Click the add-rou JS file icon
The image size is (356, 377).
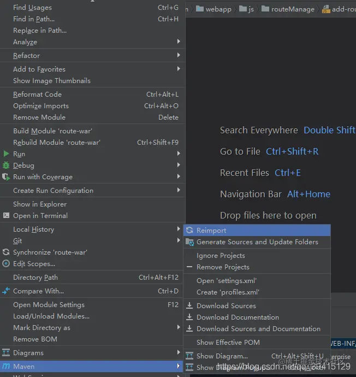pyautogui.click(x=326, y=9)
